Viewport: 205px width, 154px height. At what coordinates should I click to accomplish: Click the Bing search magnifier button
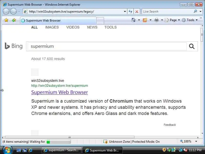[x=192, y=46]
